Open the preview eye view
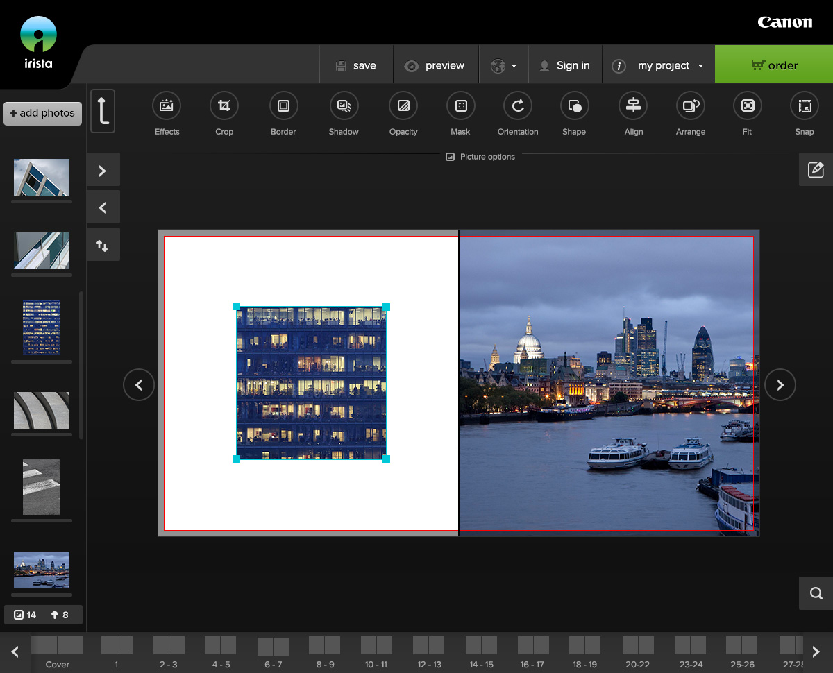This screenshot has width=833, height=673. click(435, 65)
